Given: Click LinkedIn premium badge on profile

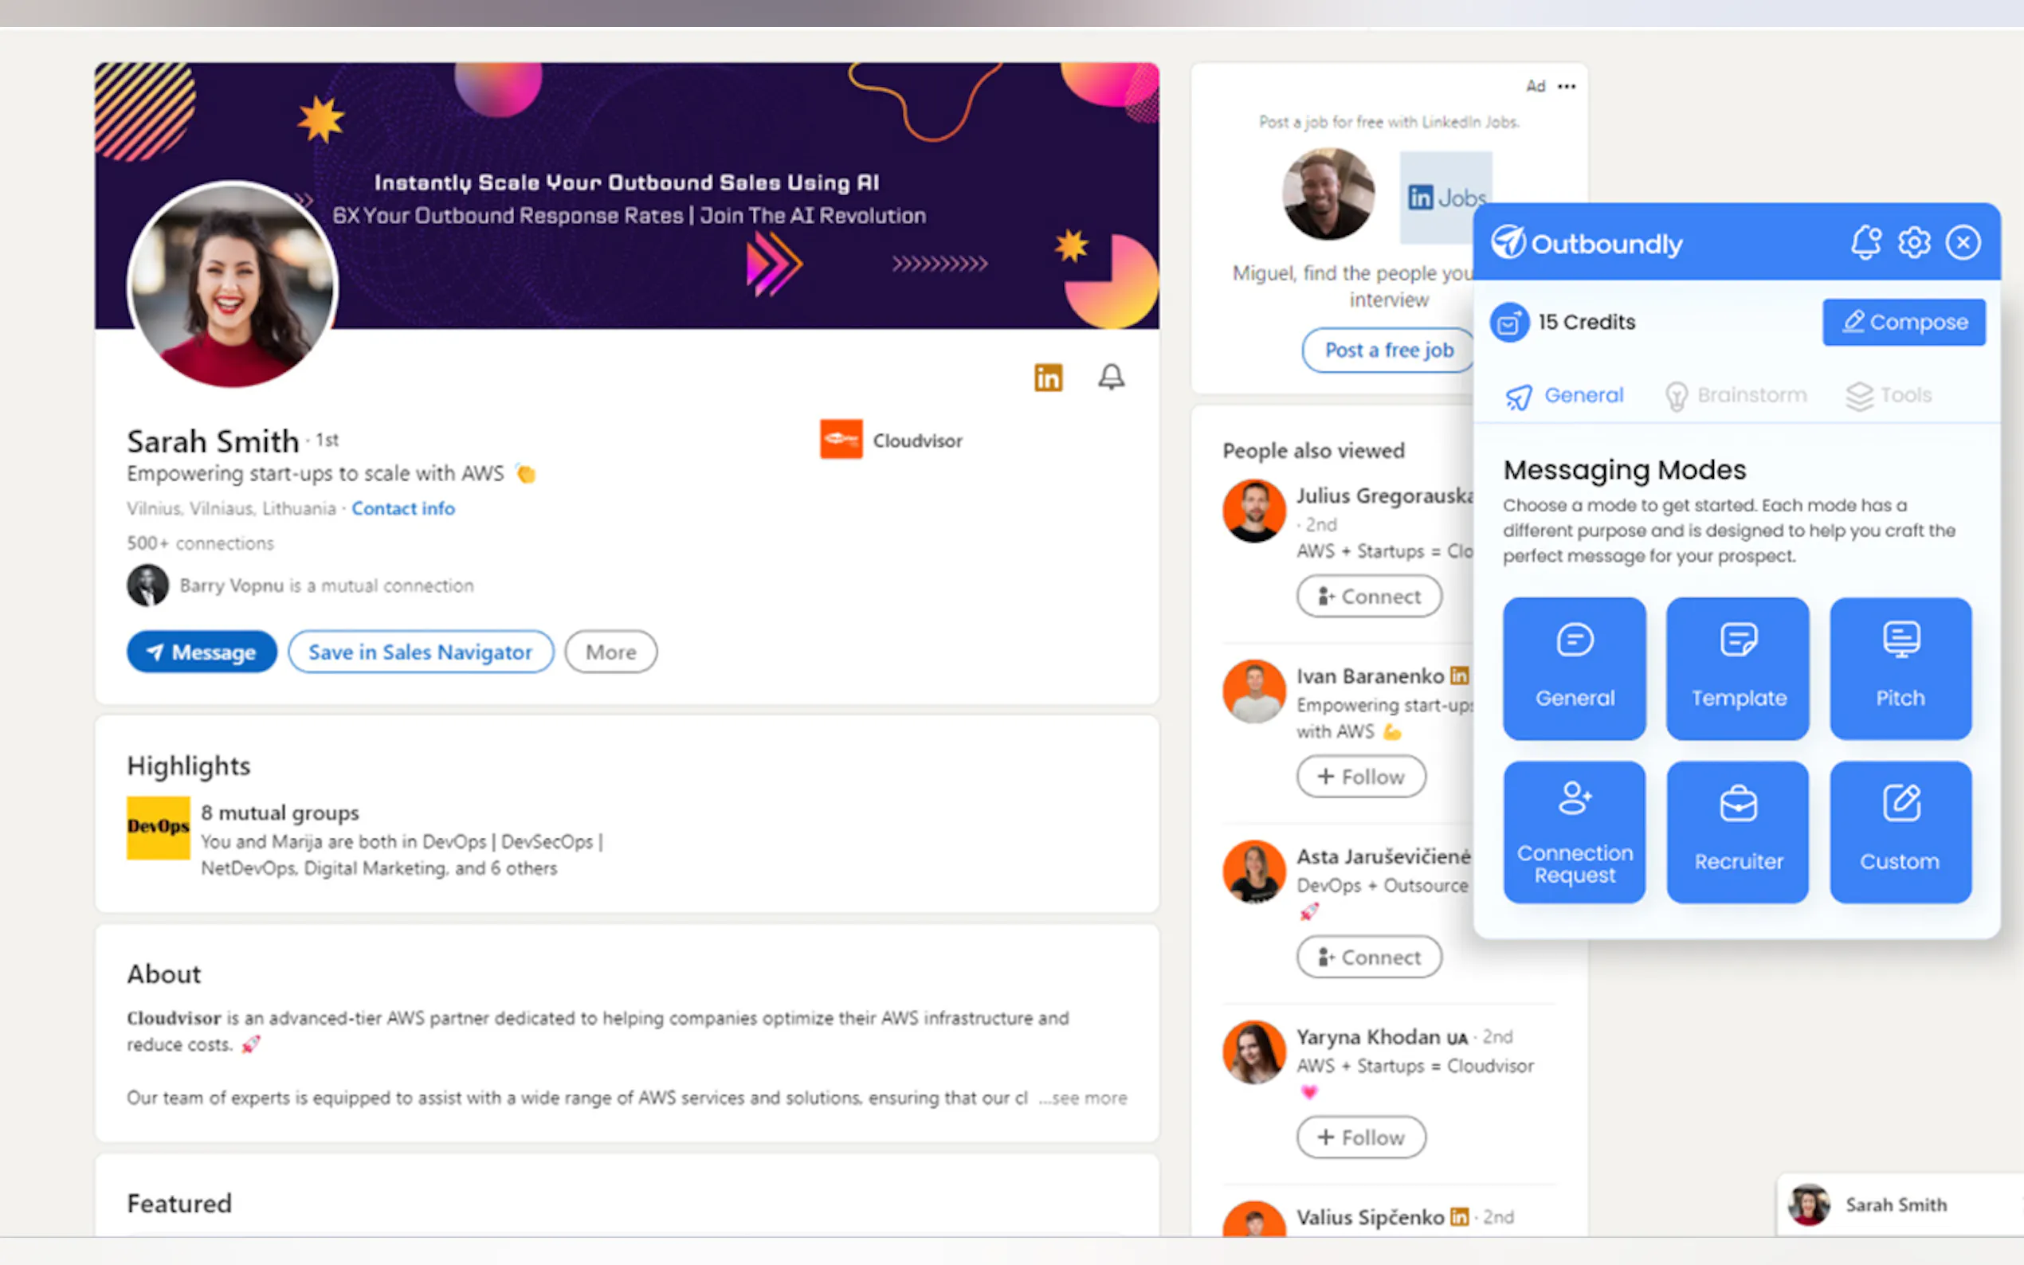Looking at the screenshot, I should click(1048, 378).
